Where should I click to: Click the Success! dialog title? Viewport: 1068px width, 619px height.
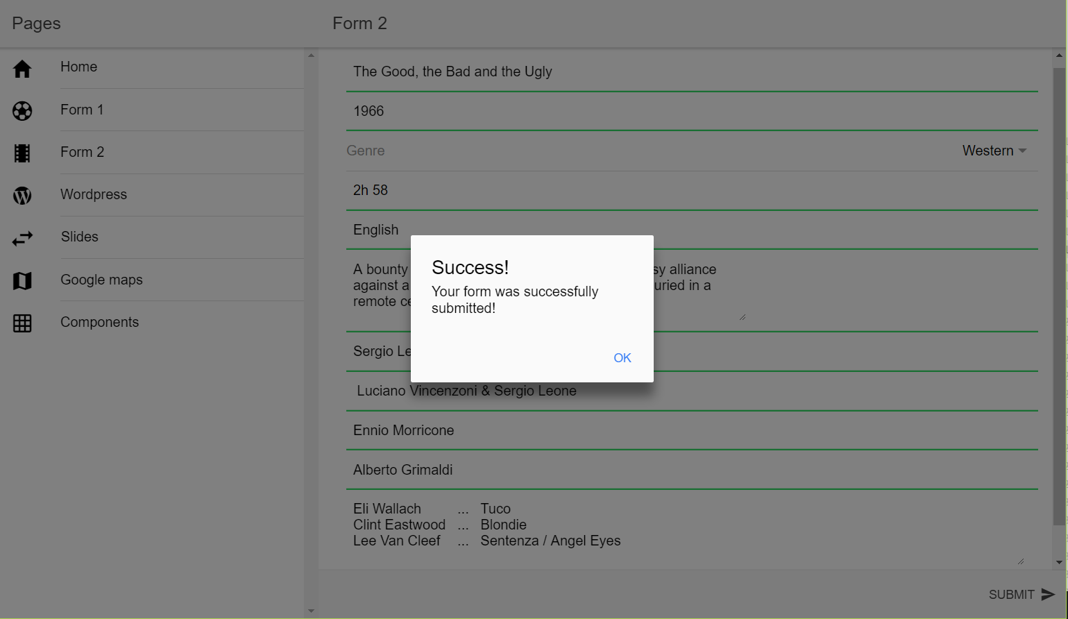click(471, 268)
